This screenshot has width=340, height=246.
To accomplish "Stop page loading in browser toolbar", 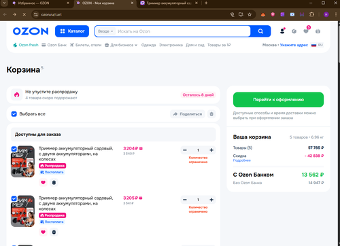I will click(x=24, y=14).
